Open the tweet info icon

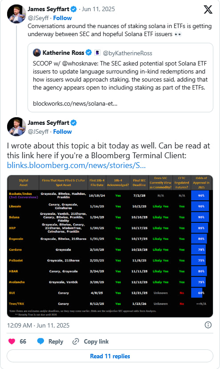[x=208, y=325]
